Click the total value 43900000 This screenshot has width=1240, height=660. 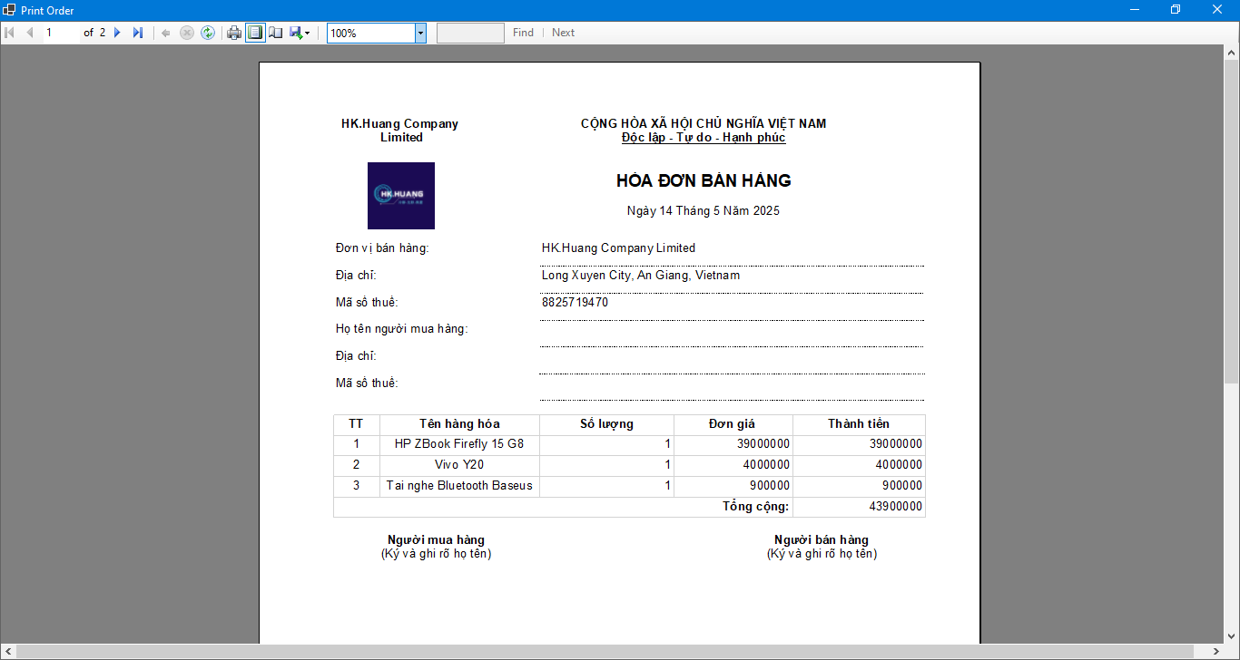[x=895, y=507]
